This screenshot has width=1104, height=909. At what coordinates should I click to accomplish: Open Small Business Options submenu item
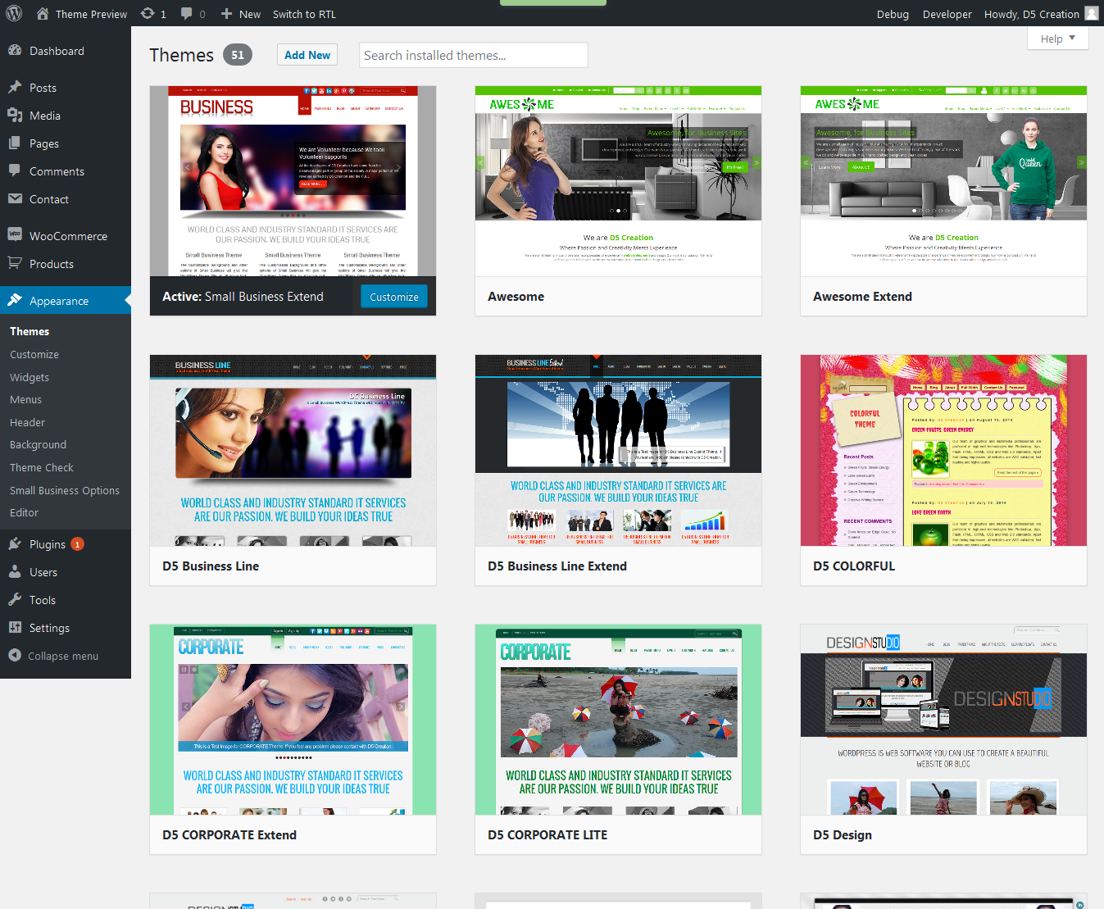[x=65, y=490]
